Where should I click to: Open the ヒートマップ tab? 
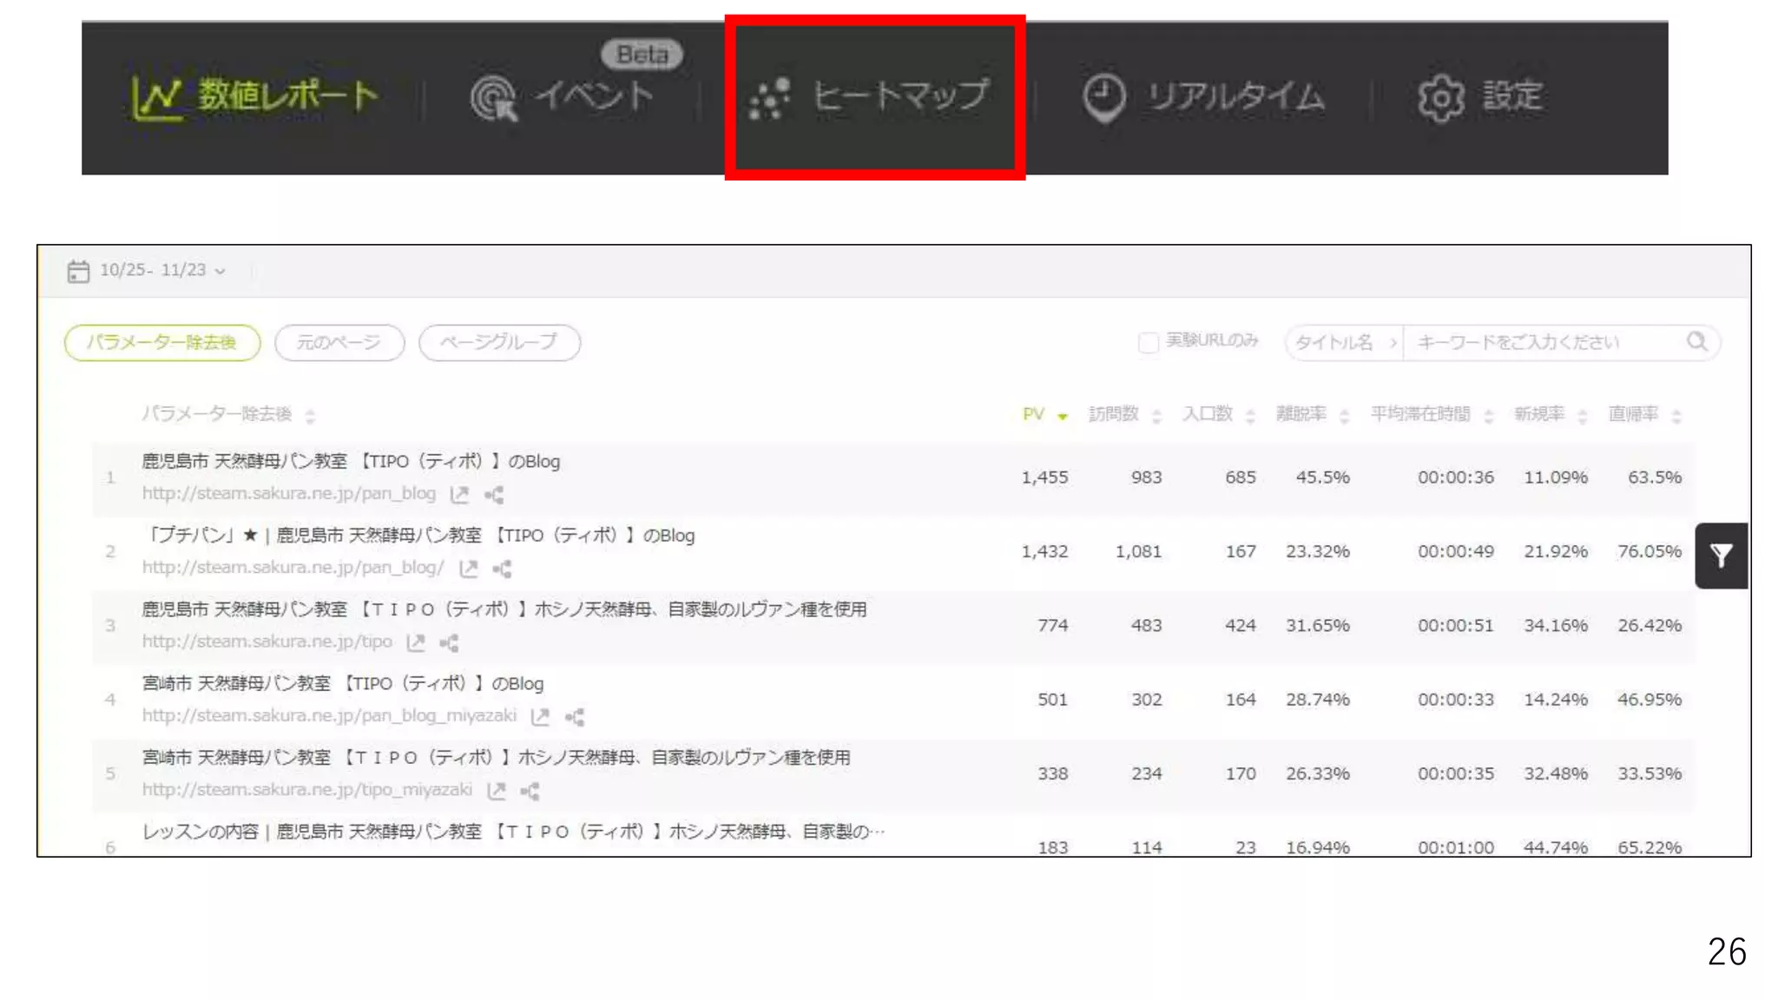873,96
